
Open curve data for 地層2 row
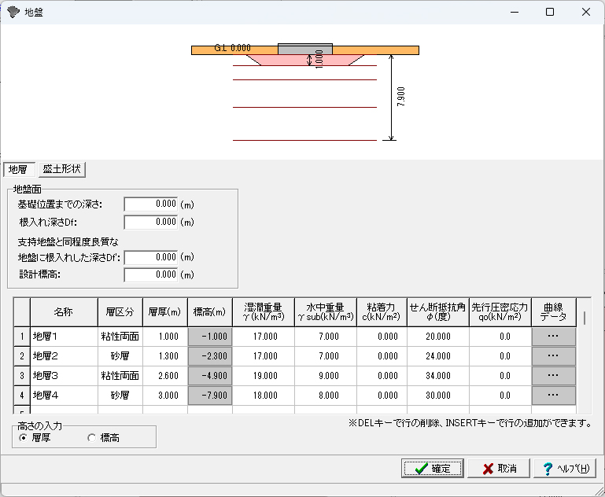pyautogui.click(x=553, y=356)
